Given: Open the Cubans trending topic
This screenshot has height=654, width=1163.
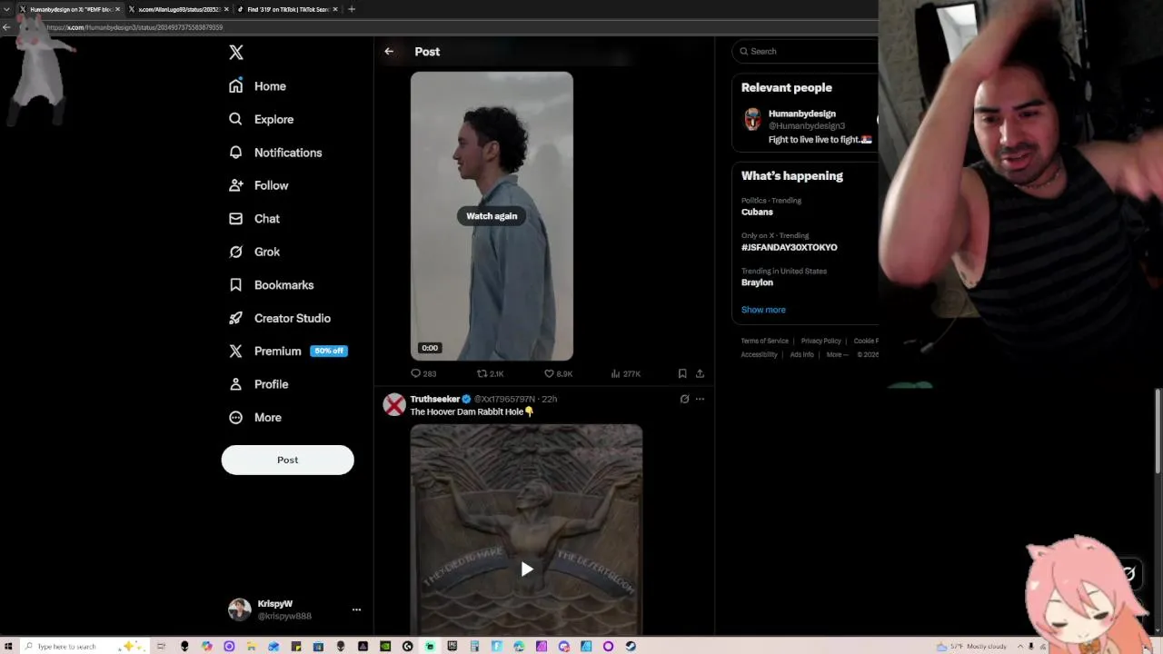Looking at the screenshot, I should 757,213.
